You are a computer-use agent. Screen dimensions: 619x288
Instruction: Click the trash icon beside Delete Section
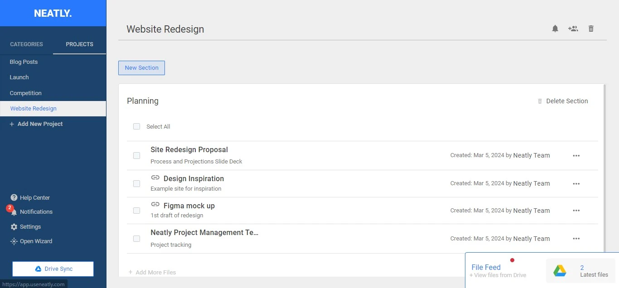click(540, 101)
